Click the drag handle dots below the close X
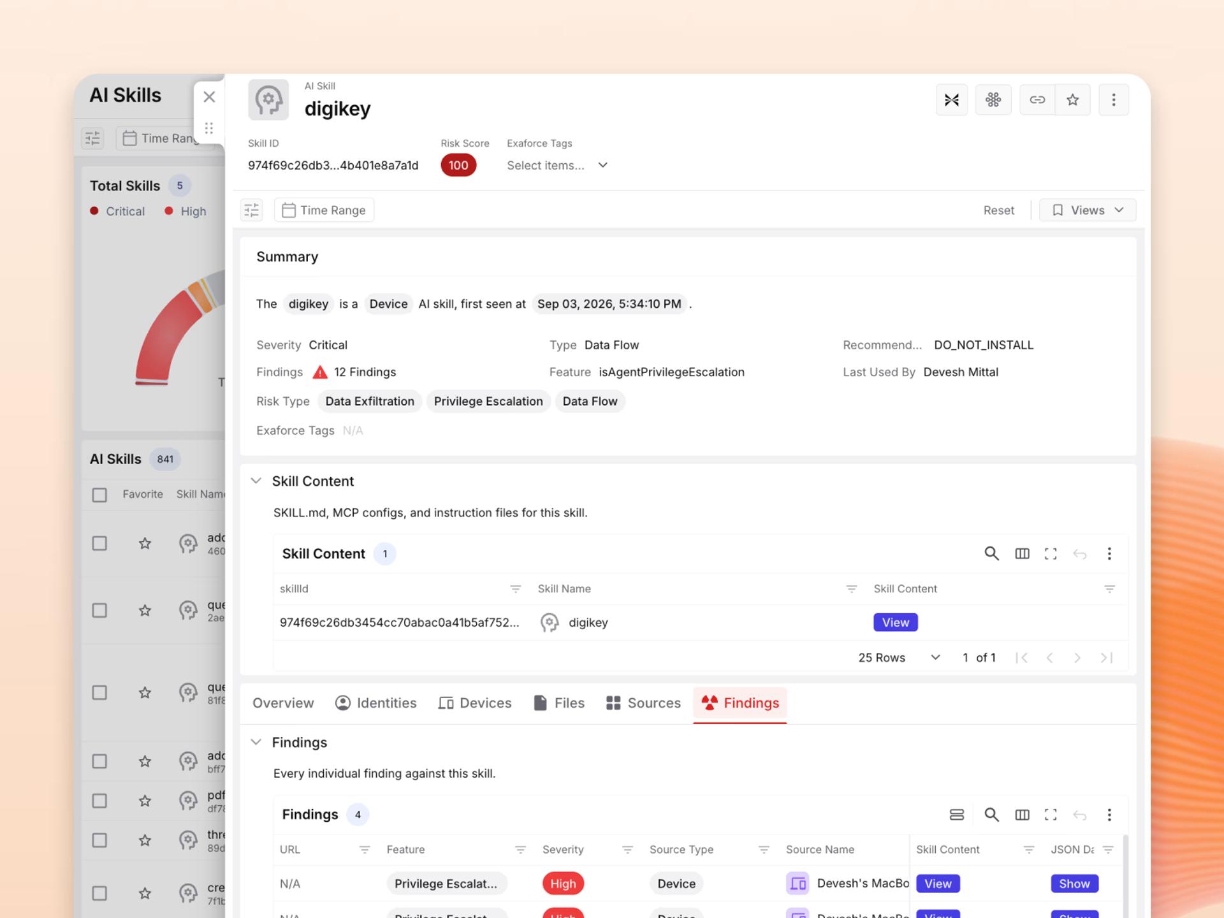 coord(208,128)
